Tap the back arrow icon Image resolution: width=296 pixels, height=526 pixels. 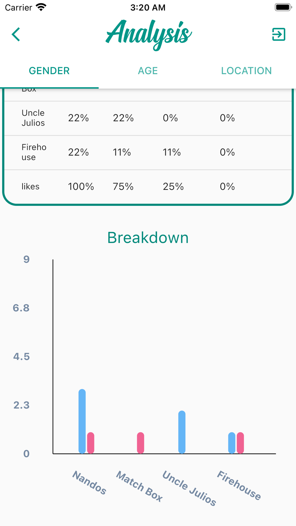16,34
